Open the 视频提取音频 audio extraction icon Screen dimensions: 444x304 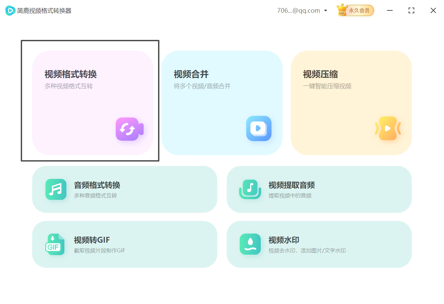click(x=250, y=189)
